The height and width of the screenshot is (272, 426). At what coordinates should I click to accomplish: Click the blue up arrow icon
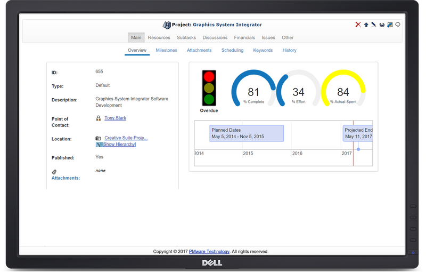pos(366,25)
